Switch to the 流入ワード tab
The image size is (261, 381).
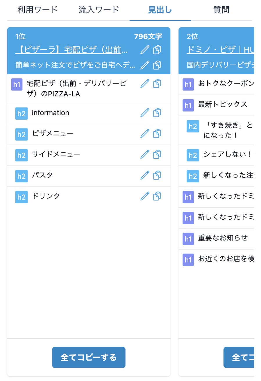point(99,10)
